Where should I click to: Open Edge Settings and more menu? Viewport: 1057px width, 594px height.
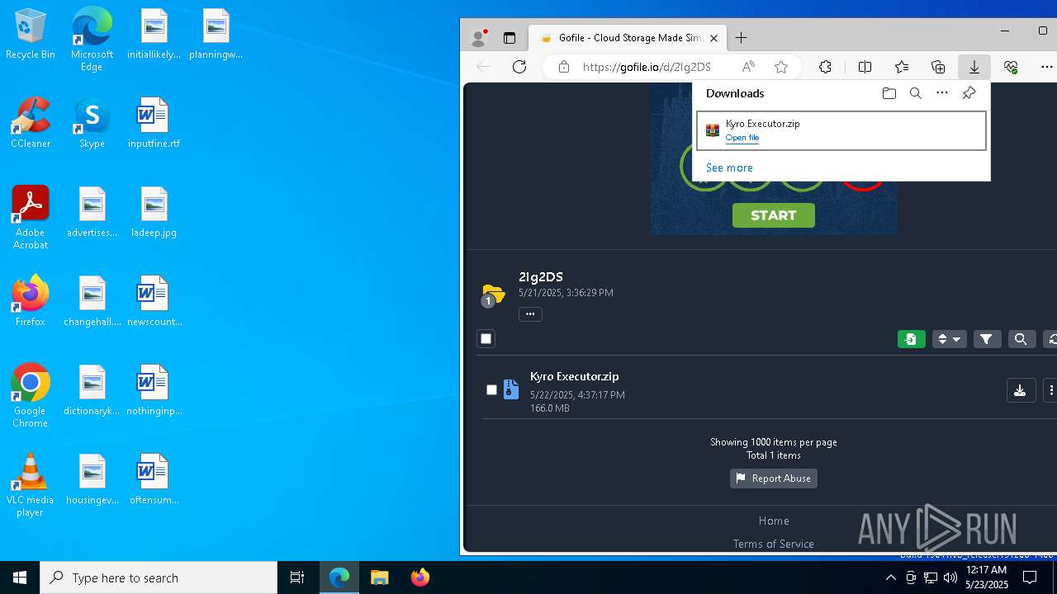click(x=1047, y=67)
